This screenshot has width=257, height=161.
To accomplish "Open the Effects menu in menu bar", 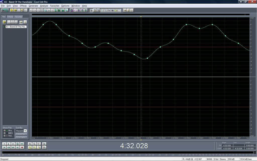I will (23, 6).
